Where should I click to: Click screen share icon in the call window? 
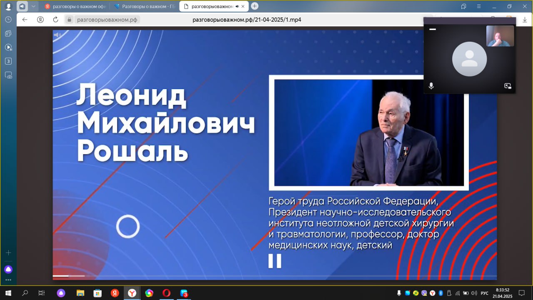[508, 86]
